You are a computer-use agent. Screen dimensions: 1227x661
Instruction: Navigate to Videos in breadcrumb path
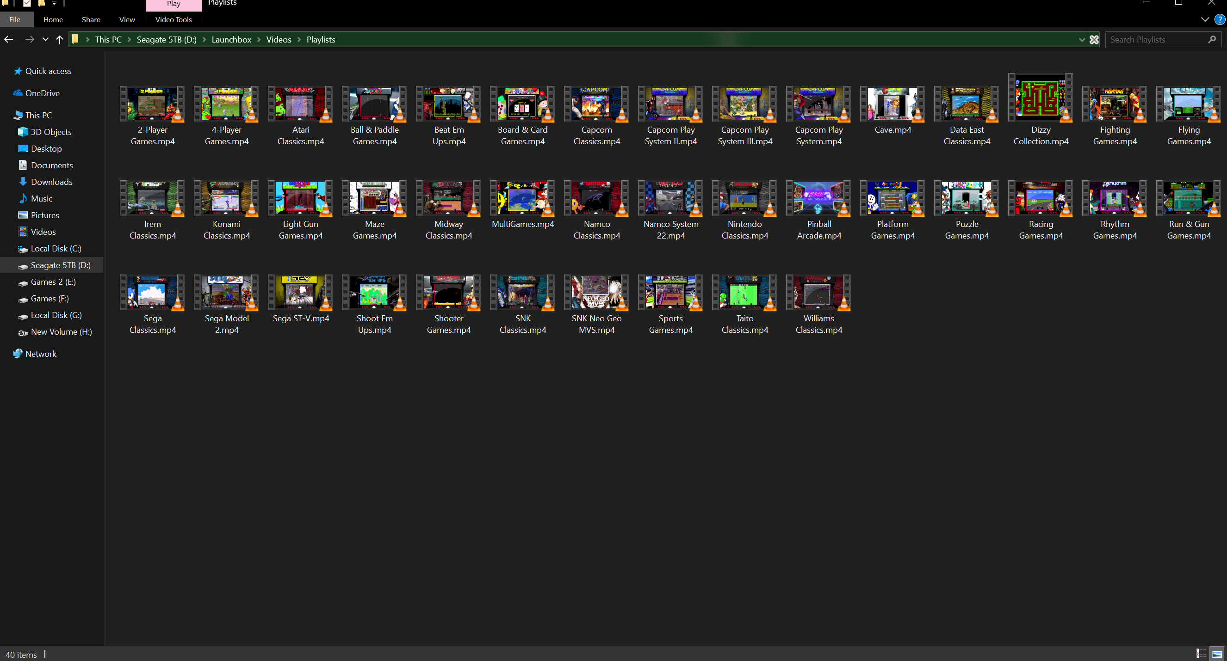click(279, 39)
